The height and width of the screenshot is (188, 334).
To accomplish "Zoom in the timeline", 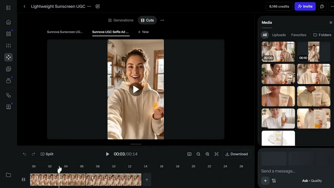I will [207, 154].
